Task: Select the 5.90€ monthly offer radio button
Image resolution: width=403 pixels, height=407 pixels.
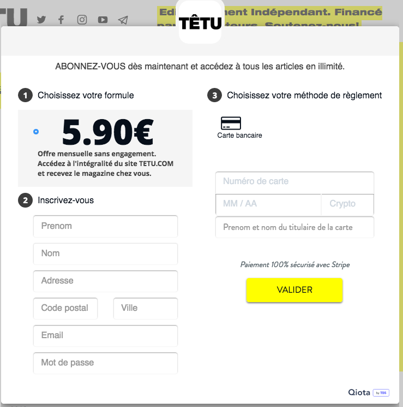Action: coord(36,132)
